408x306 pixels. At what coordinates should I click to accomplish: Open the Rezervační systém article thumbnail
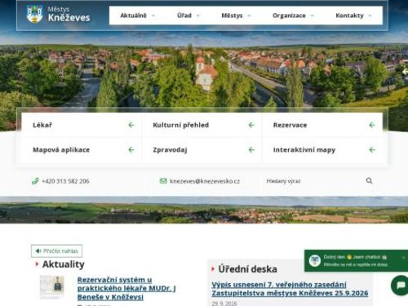tap(52, 286)
